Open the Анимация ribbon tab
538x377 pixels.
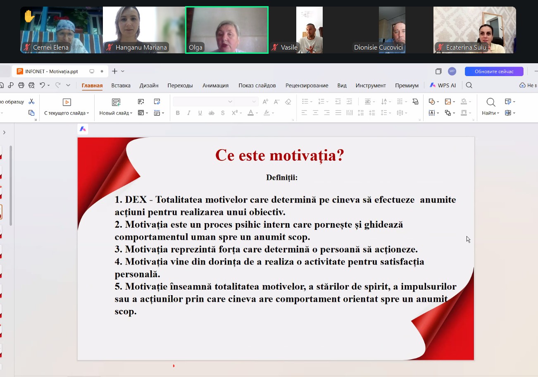(215, 86)
